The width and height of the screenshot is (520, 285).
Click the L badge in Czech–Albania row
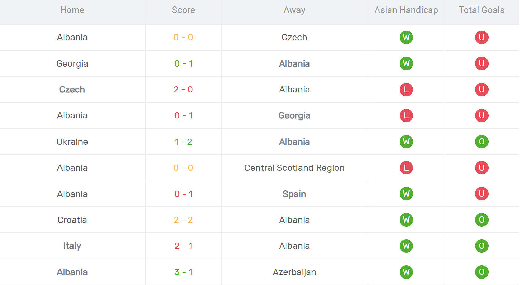point(406,89)
